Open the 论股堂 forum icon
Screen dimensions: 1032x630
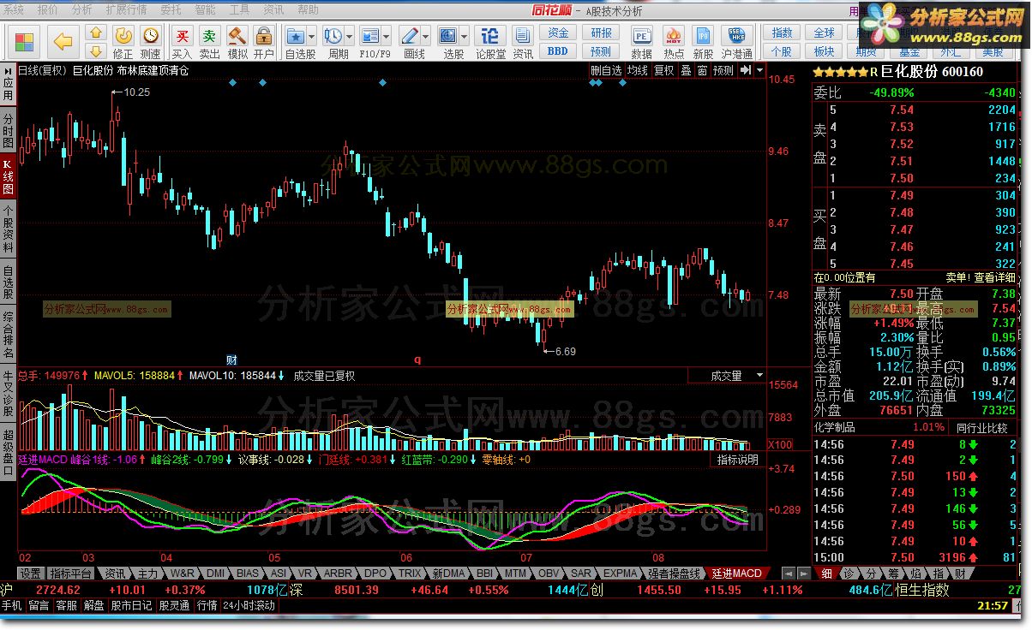490,41
